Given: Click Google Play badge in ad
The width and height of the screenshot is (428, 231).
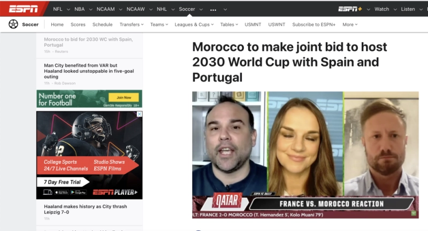Looking at the screenshot, I should pyautogui.click(x=78, y=192).
